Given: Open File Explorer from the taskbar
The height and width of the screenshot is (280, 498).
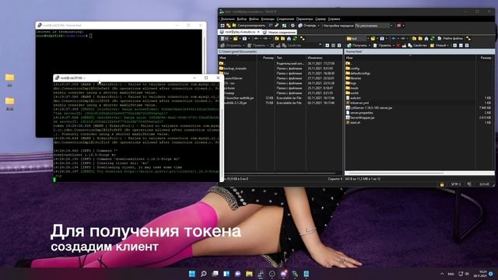Looking at the screenshot, I should [x=249, y=274].
